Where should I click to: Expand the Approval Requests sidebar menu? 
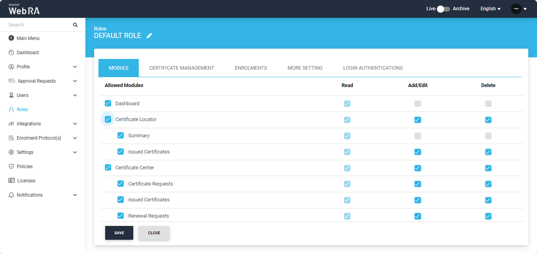(x=75, y=81)
